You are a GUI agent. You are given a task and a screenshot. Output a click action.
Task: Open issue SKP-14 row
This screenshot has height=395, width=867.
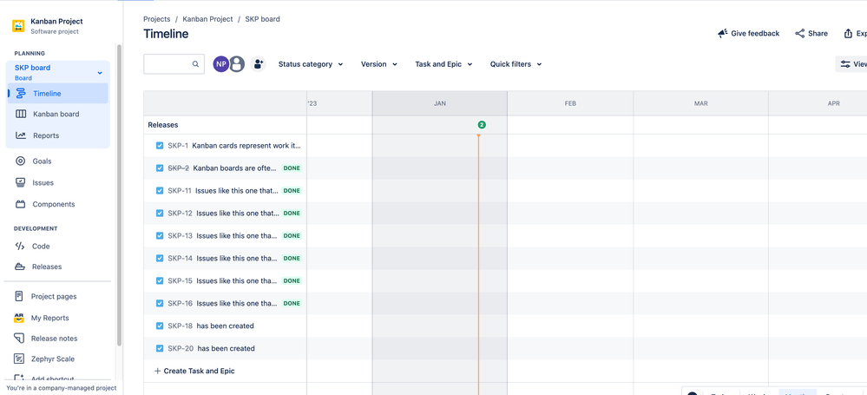pyautogui.click(x=225, y=259)
